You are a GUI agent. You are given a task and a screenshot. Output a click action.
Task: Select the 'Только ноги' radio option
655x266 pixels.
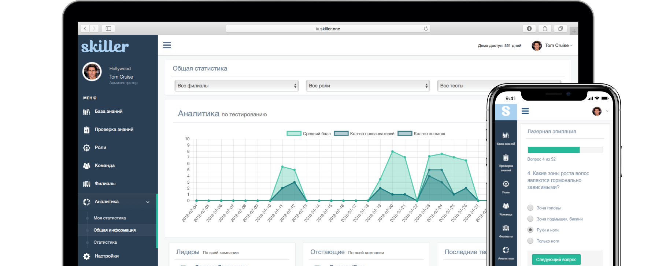(x=530, y=241)
